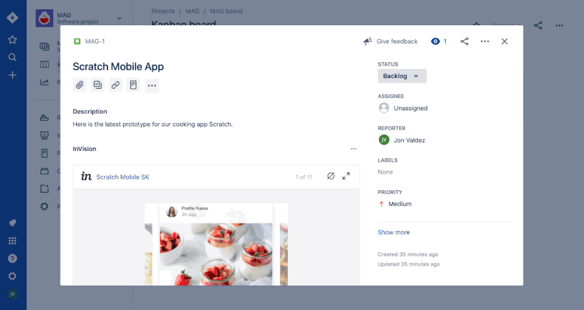
Task: Click the board share icon behind dialog
Action: point(538,25)
